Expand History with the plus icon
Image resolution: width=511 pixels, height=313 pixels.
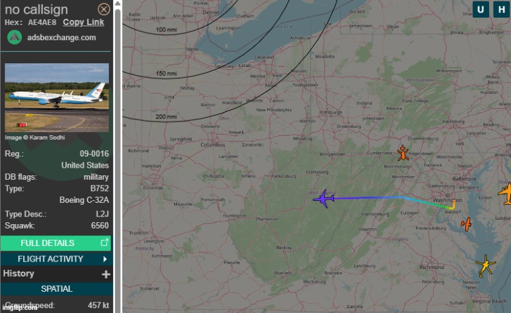(106, 274)
